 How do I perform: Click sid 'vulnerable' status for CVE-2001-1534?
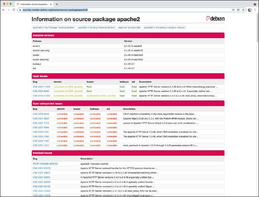[x=112, y=145]
